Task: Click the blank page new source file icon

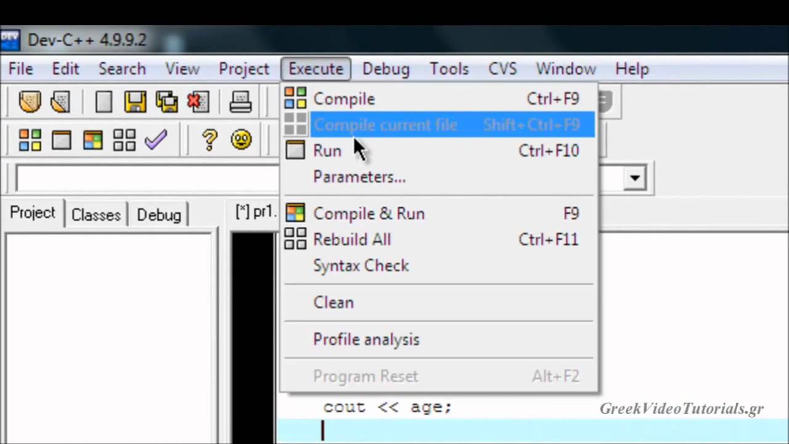Action: coord(104,102)
